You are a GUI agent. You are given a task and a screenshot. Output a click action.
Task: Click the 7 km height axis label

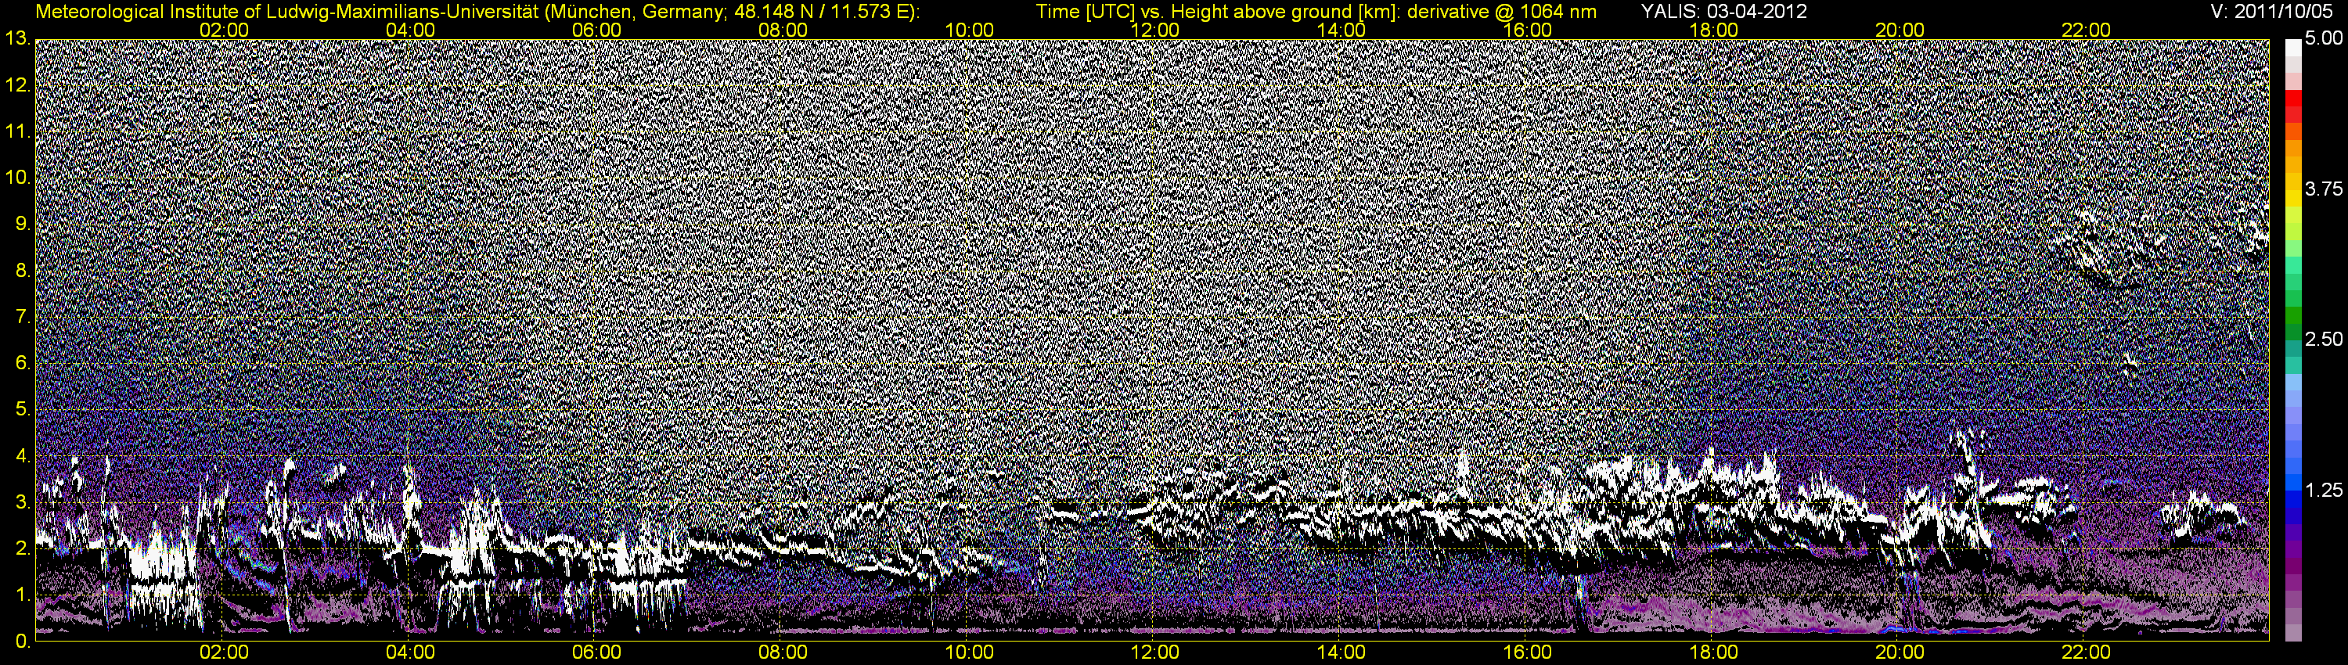pyautogui.click(x=23, y=317)
